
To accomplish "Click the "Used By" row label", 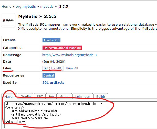I will 10,83.
